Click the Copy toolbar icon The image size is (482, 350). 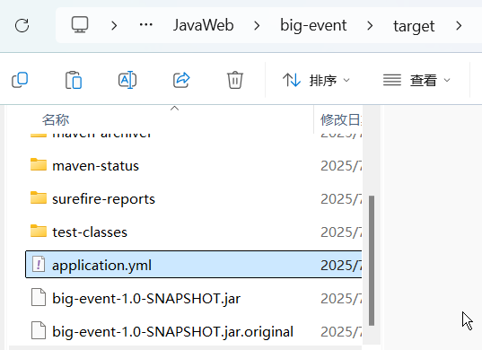[20, 80]
